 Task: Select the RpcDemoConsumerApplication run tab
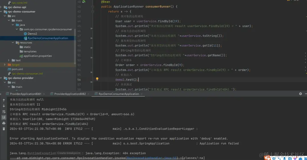point(119,94)
